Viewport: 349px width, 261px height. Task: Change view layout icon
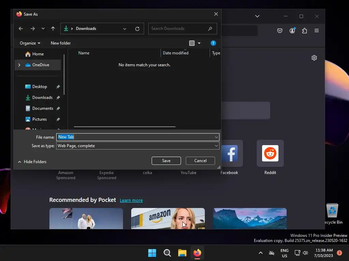coord(192,43)
